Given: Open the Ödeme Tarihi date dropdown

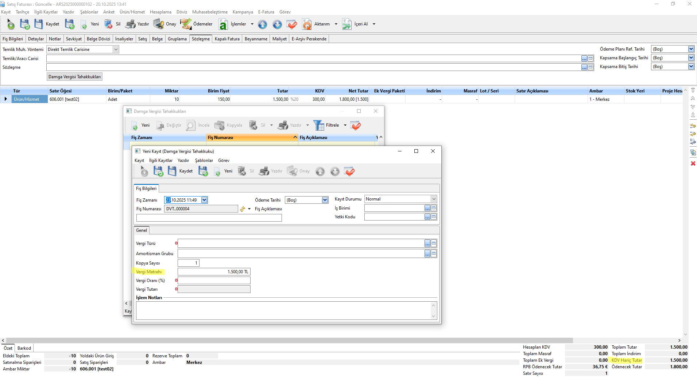Looking at the screenshot, I should [x=325, y=200].
